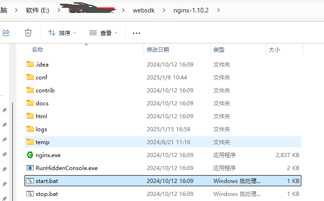Screen dimensions: 324x201
Task: Sort by the 大小 column header
Action: coord(274,50)
